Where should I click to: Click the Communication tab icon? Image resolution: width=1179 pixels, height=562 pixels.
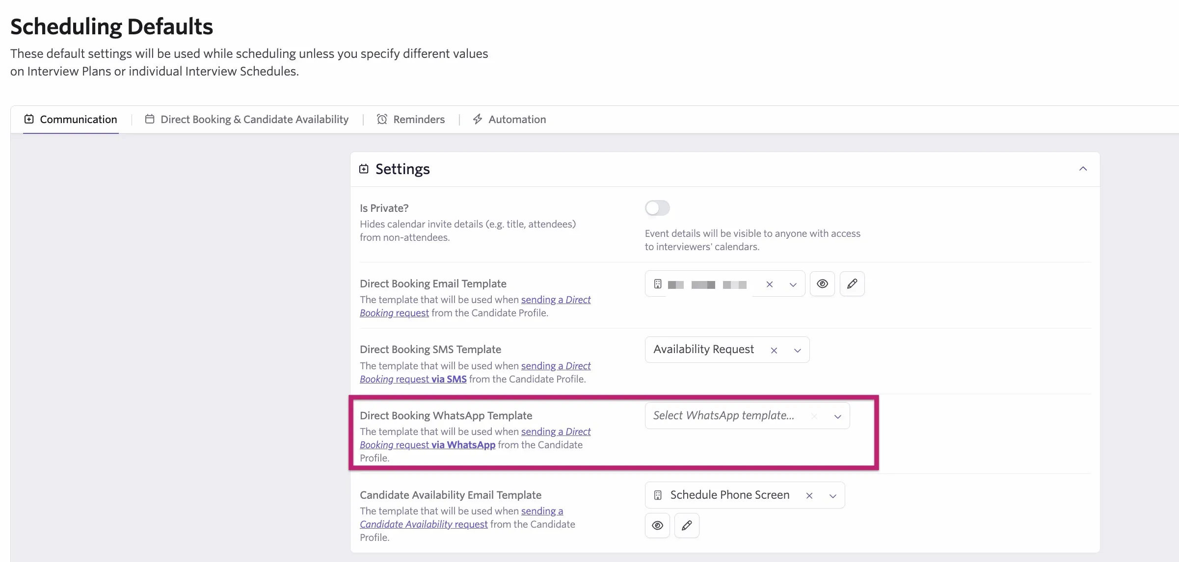[x=29, y=119]
